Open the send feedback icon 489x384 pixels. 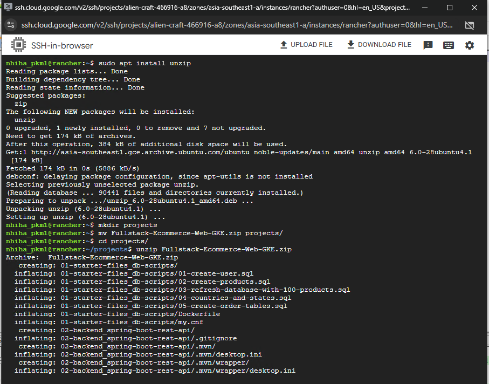pos(428,45)
